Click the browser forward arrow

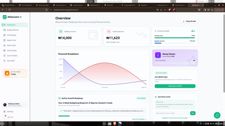click(6, 10)
